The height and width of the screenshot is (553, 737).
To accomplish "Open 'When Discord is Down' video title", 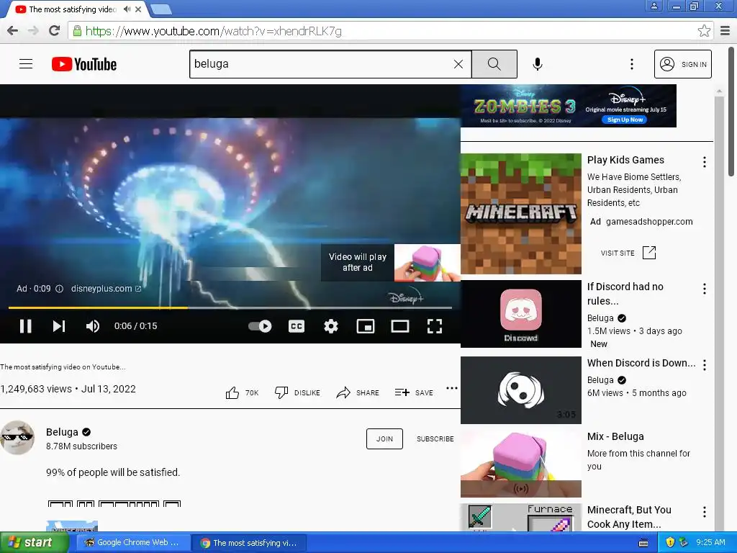I will (641, 363).
